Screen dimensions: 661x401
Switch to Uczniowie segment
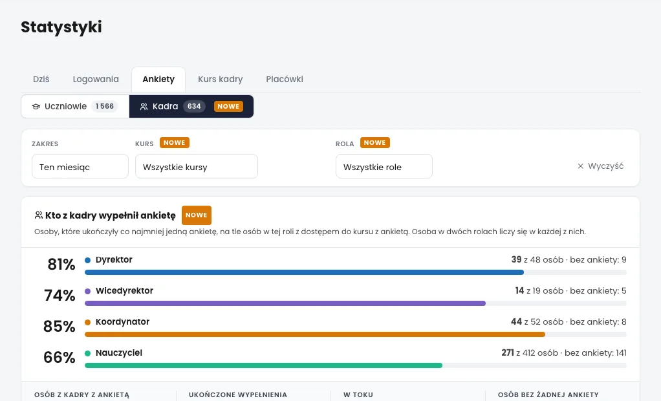coord(76,106)
